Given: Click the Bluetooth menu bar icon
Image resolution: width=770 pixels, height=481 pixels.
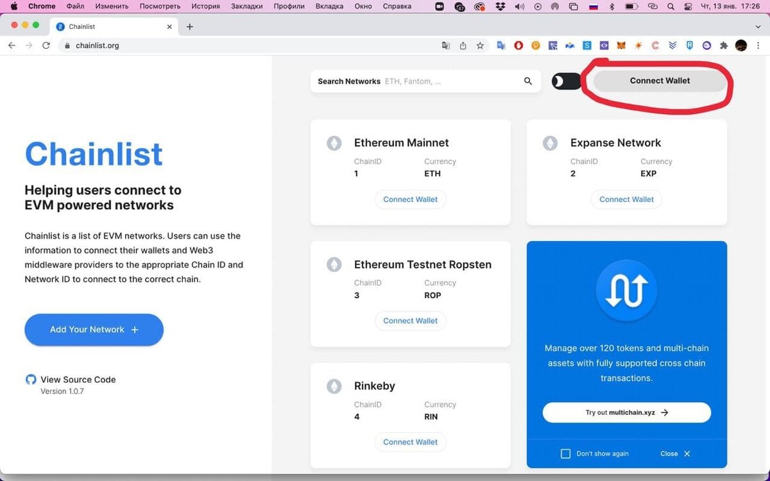Looking at the screenshot, I should (x=612, y=6).
